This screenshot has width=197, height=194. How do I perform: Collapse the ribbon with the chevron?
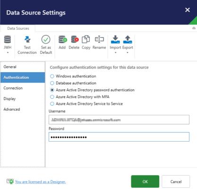click(194, 28)
